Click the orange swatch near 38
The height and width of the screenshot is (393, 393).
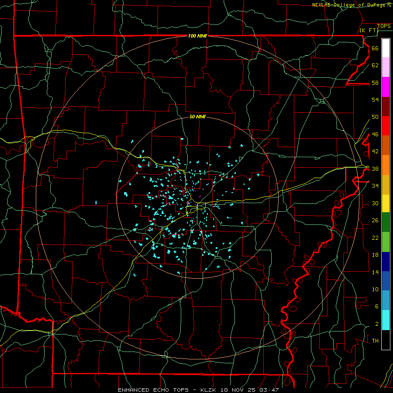coord(386,165)
